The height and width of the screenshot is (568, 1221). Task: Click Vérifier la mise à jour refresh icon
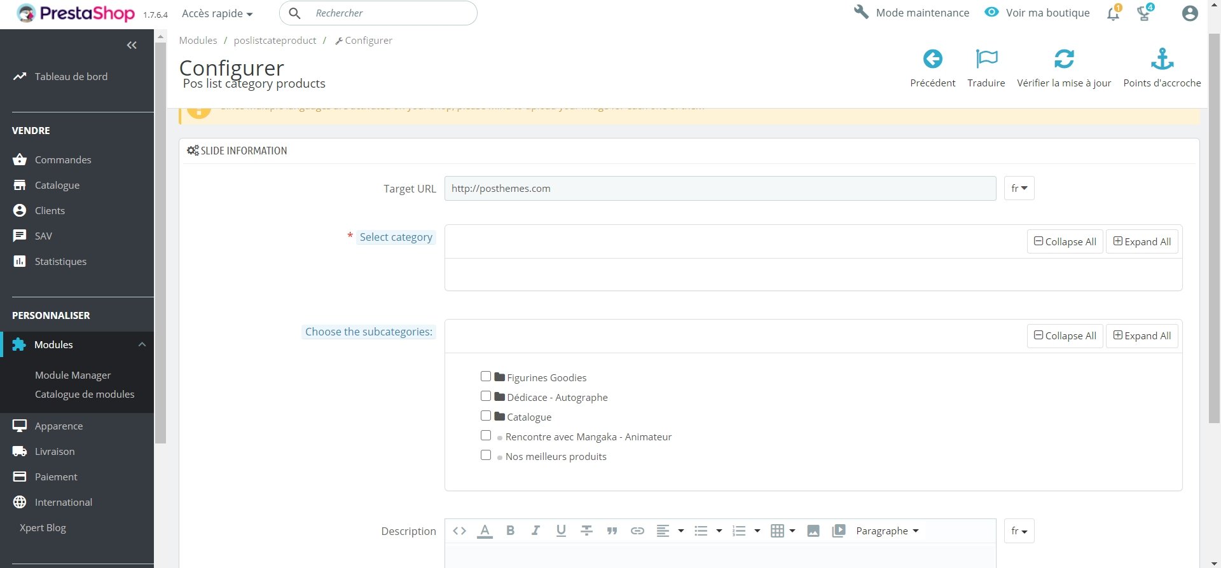(x=1064, y=59)
